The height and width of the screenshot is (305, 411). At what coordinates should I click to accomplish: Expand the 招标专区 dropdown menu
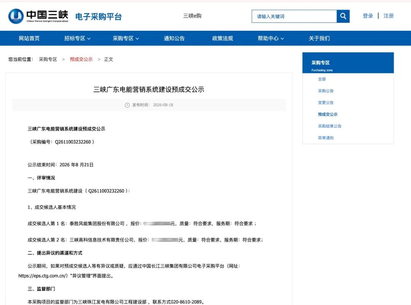[77, 38]
